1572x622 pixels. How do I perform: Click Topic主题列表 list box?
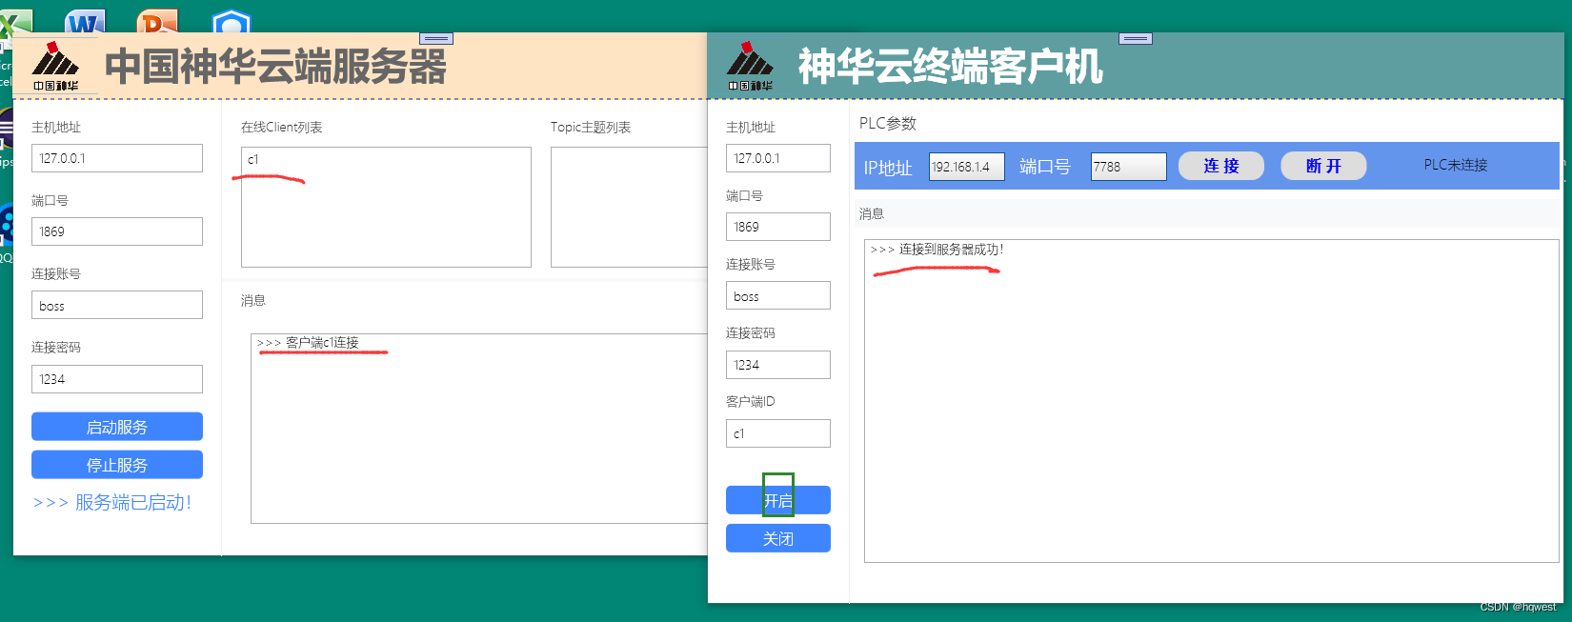[629, 207]
